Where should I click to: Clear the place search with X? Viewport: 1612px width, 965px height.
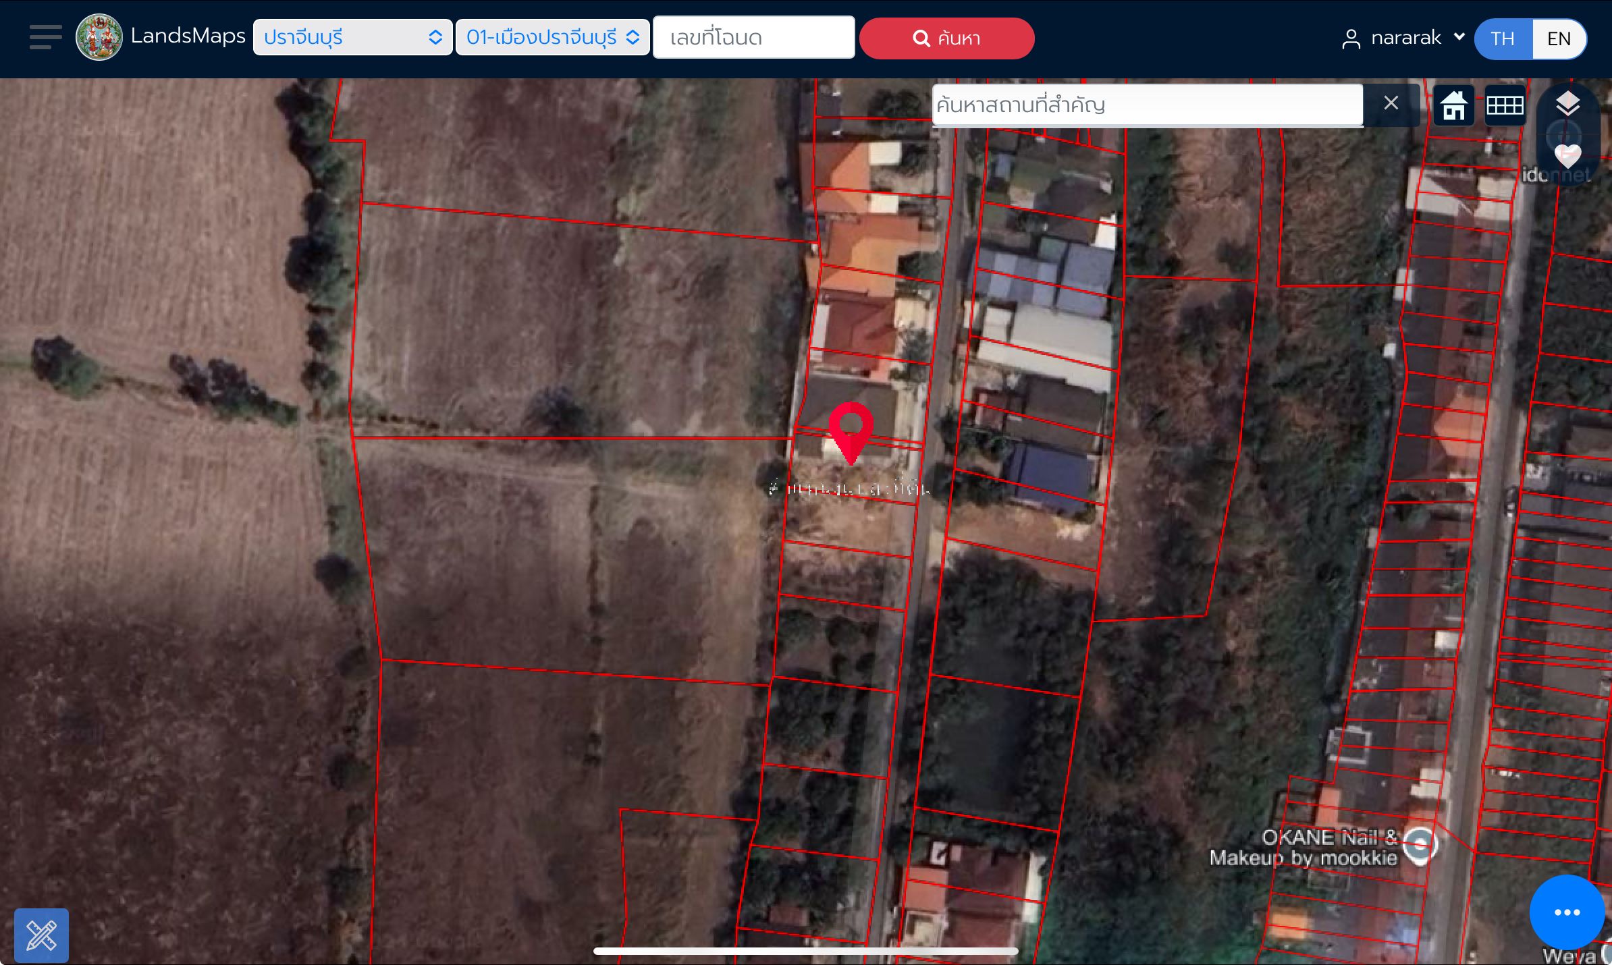pyautogui.click(x=1391, y=103)
